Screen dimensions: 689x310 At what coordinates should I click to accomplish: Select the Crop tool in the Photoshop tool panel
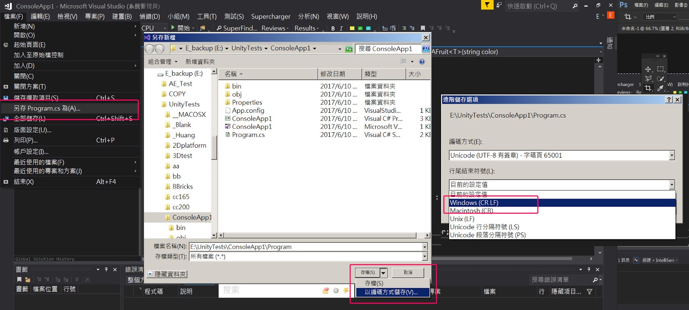pos(648,88)
